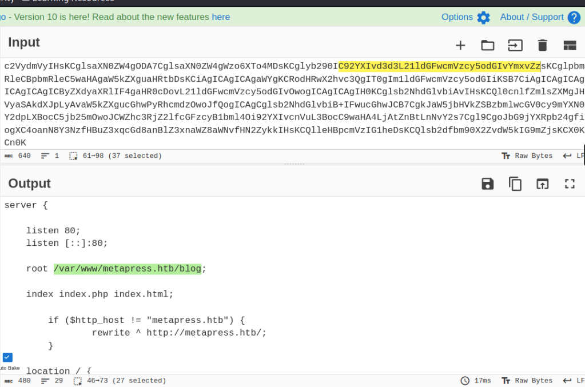Clear input and output trash icon

[x=543, y=46]
